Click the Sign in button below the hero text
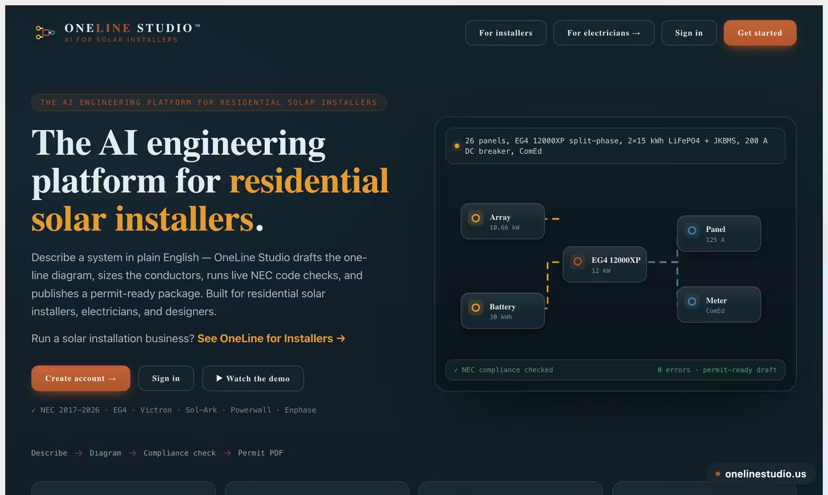This screenshot has width=828, height=495. click(x=166, y=378)
